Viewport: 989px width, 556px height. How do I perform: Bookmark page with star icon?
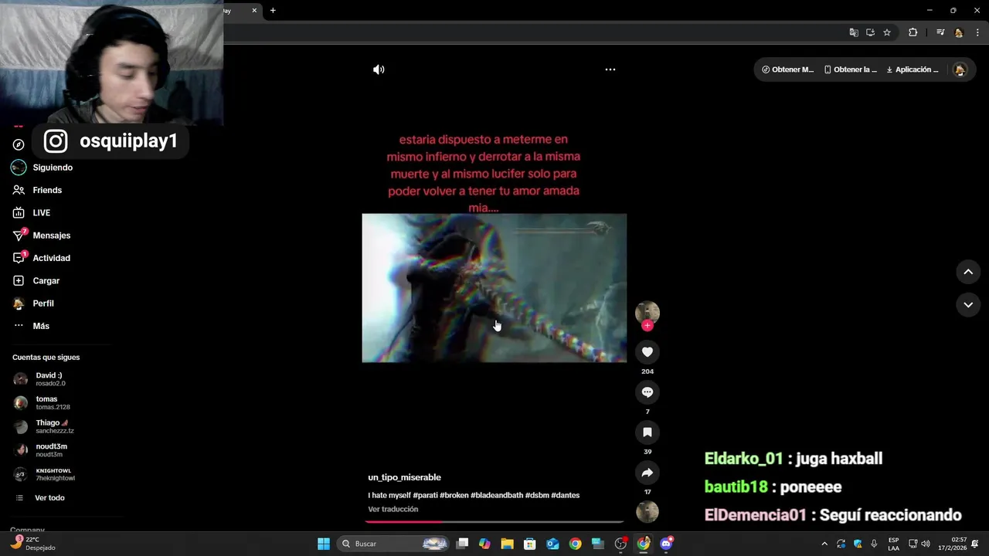coord(887,32)
